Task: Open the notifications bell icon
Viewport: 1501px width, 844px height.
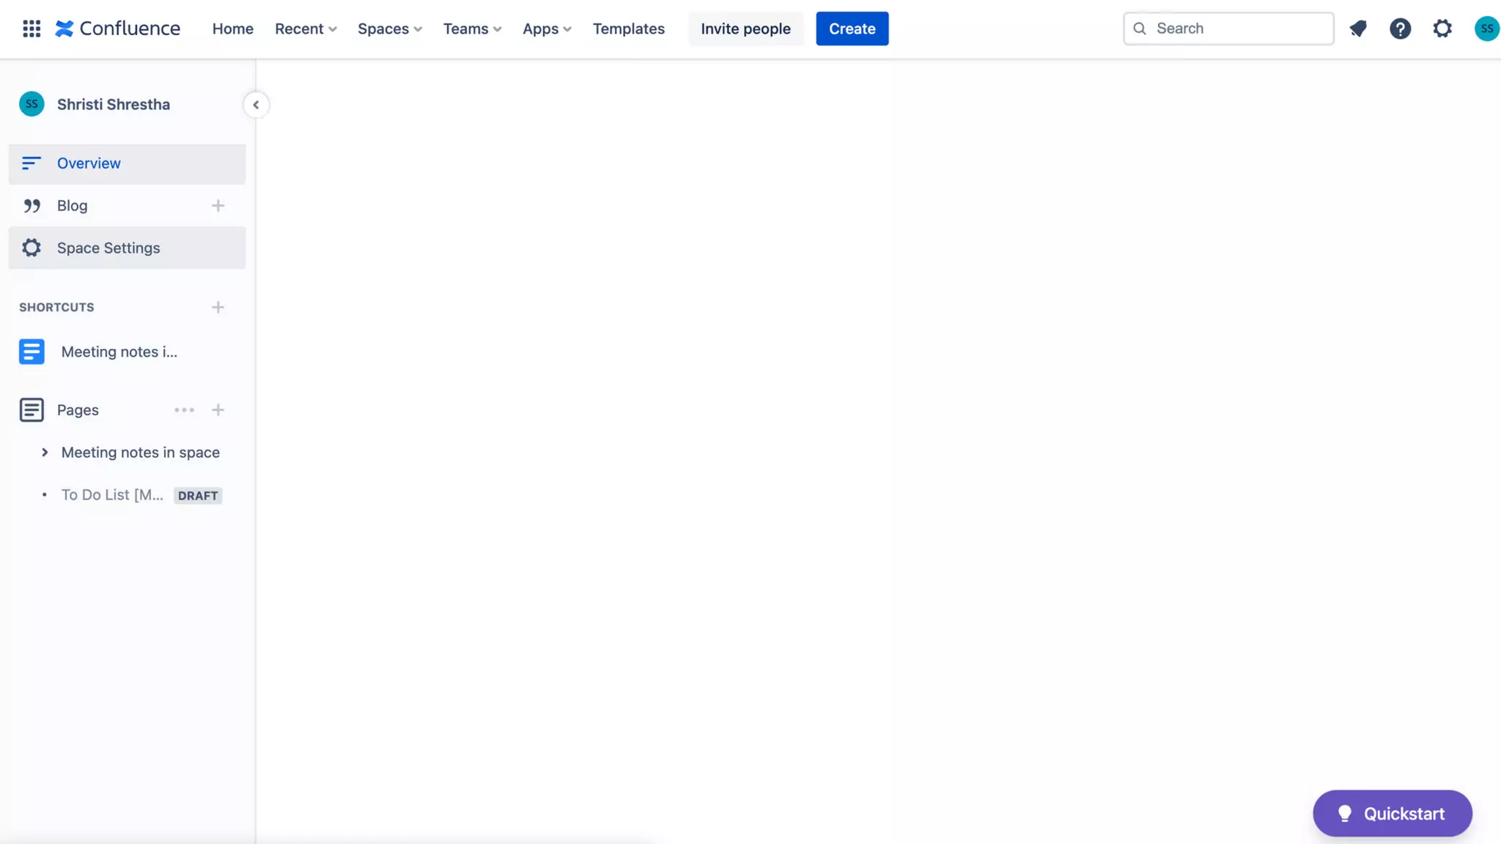Action: coord(1358,29)
